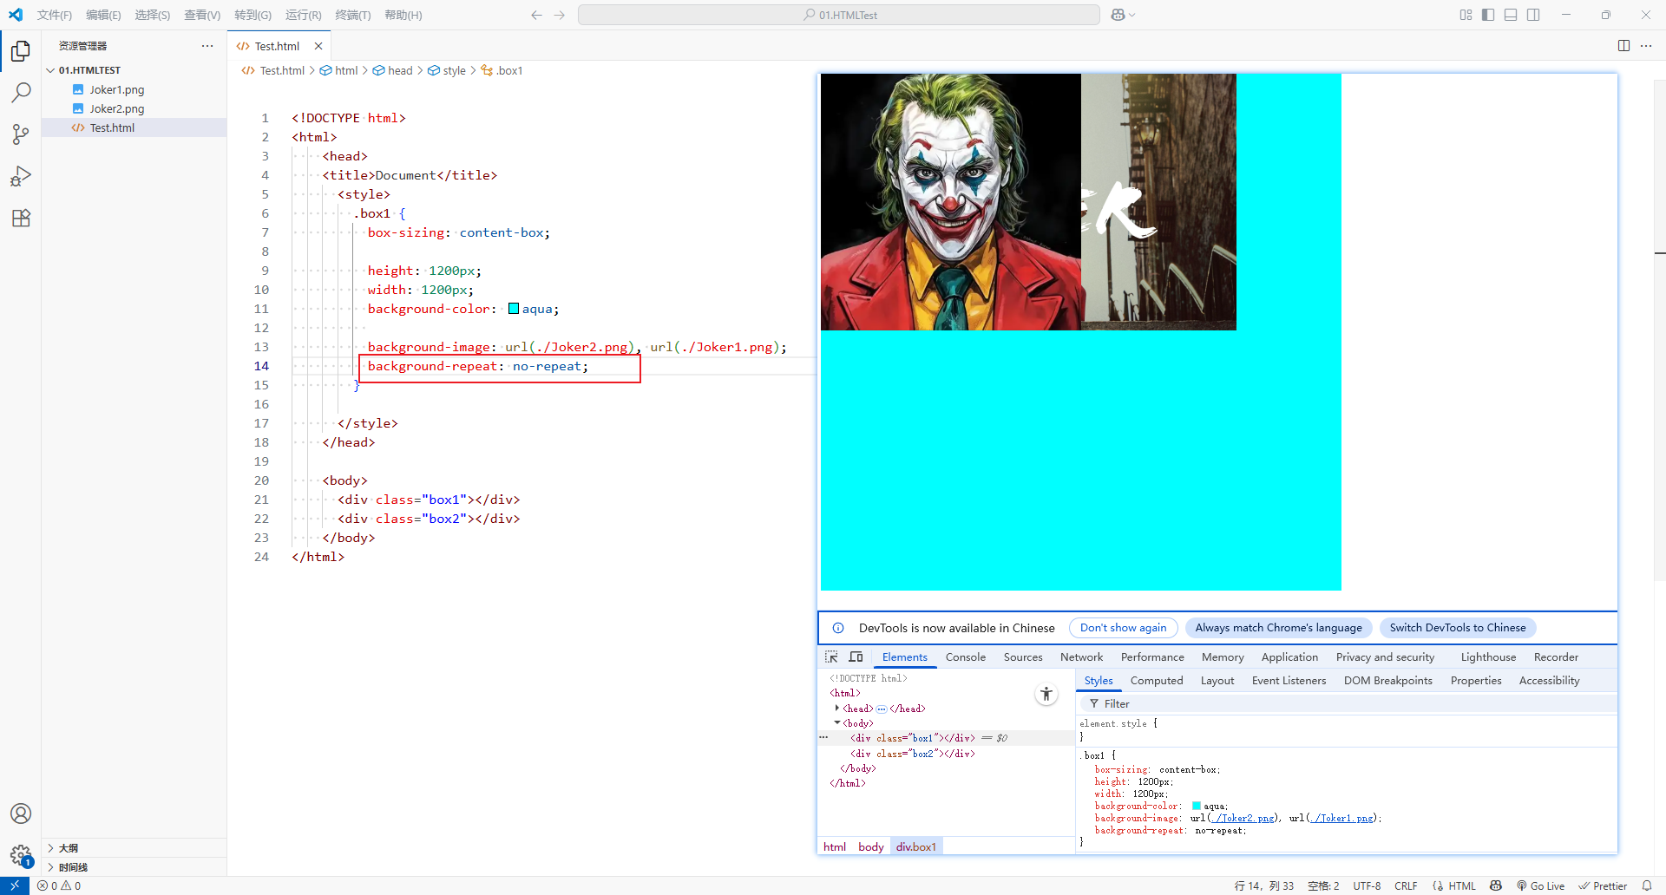
Task: Open Joker1.png in the explorer
Action: pos(116,89)
